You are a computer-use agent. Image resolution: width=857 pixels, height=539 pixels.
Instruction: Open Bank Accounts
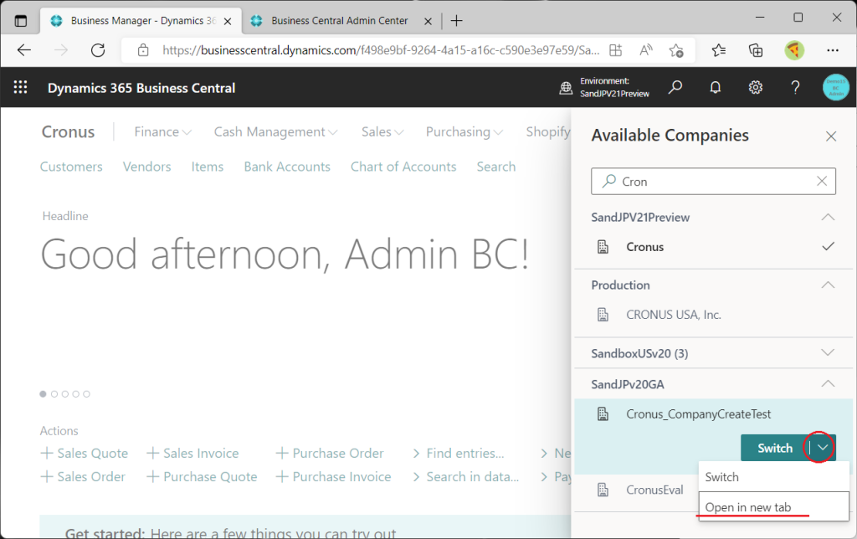tap(287, 167)
